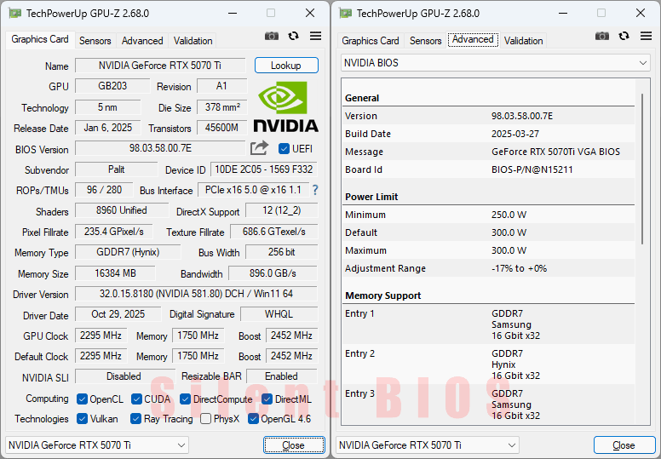
Task: Open Sensors tab in right window
Action: [x=425, y=41]
